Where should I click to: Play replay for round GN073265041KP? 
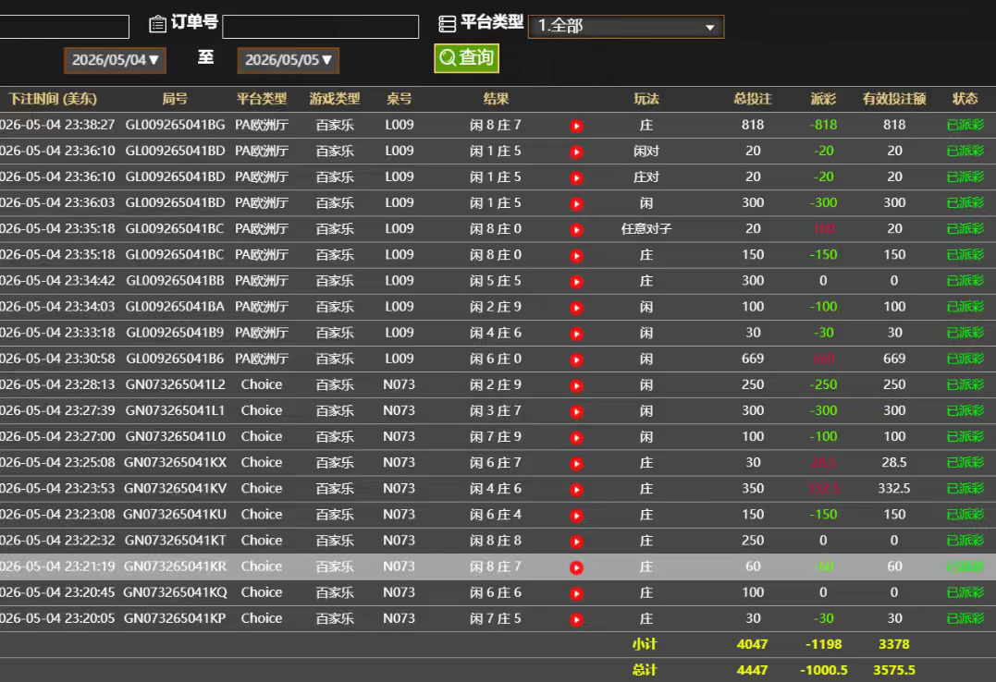[576, 620]
